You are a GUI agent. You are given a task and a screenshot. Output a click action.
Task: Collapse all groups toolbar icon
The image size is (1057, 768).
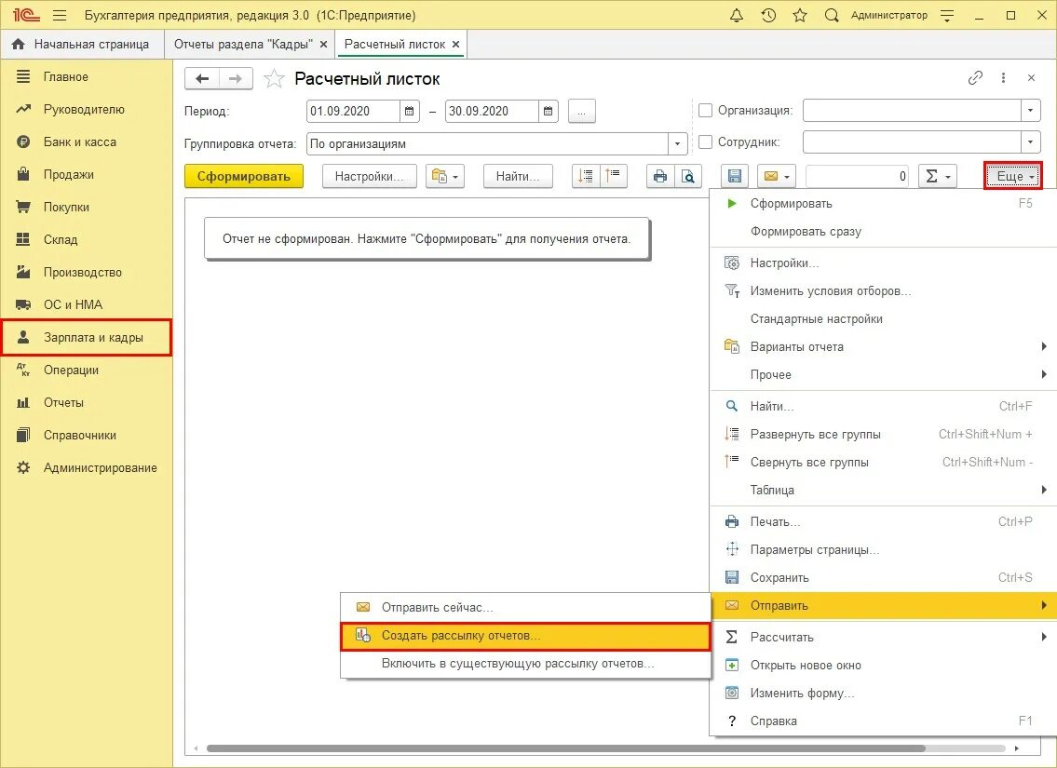(x=613, y=176)
